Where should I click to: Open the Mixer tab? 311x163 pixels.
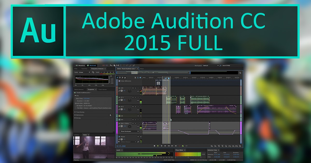coord(143,69)
